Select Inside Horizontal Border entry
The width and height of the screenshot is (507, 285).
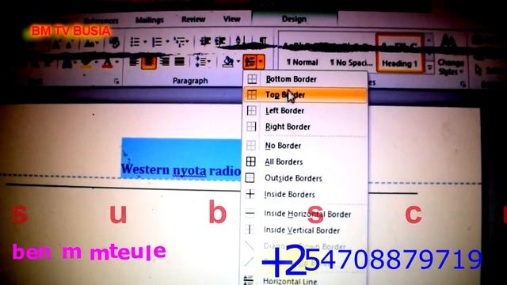coord(305,214)
